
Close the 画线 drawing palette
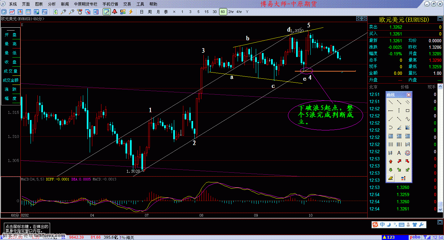pos(409,95)
